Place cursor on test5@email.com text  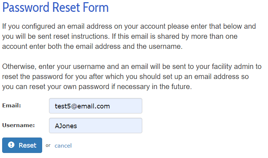pyautogui.click(x=82, y=106)
